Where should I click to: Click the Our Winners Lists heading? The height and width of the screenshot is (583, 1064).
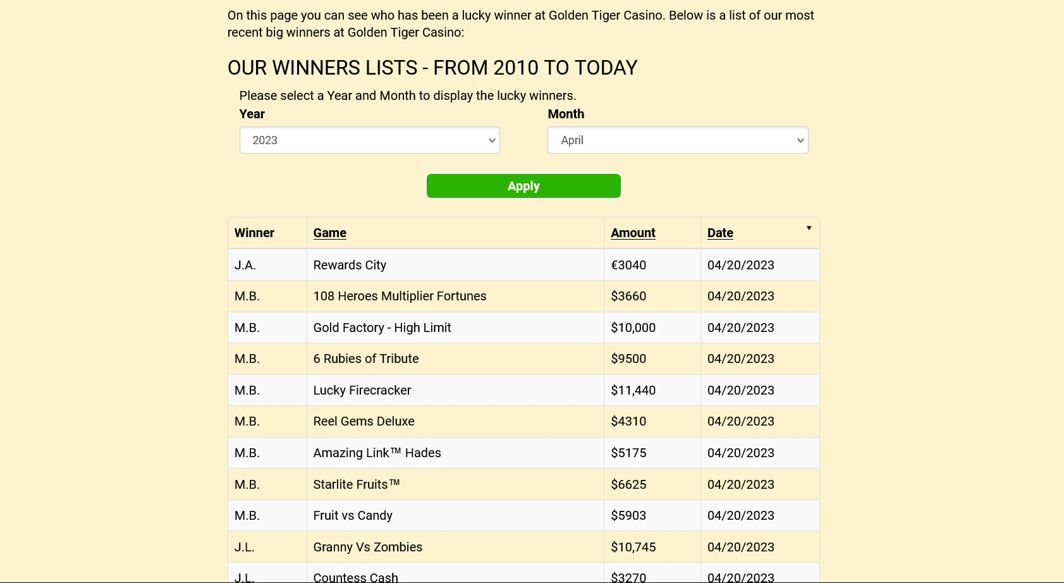click(432, 68)
